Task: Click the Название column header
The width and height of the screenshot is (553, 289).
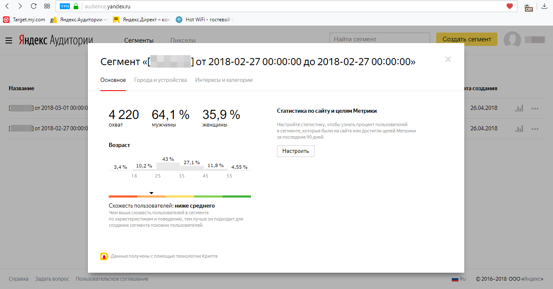Action: click(21, 88)
